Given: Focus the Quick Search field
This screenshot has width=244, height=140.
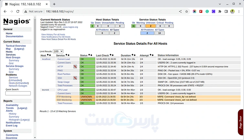Looking at the screenshot, I should coord(18,93).
